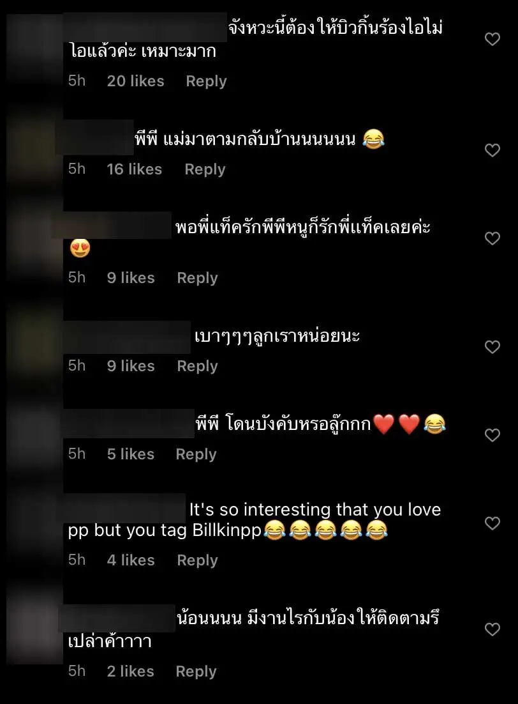Heart the 'tag Billkinpp' English comment
The image size is (518, 704).
tap(492, 523)
